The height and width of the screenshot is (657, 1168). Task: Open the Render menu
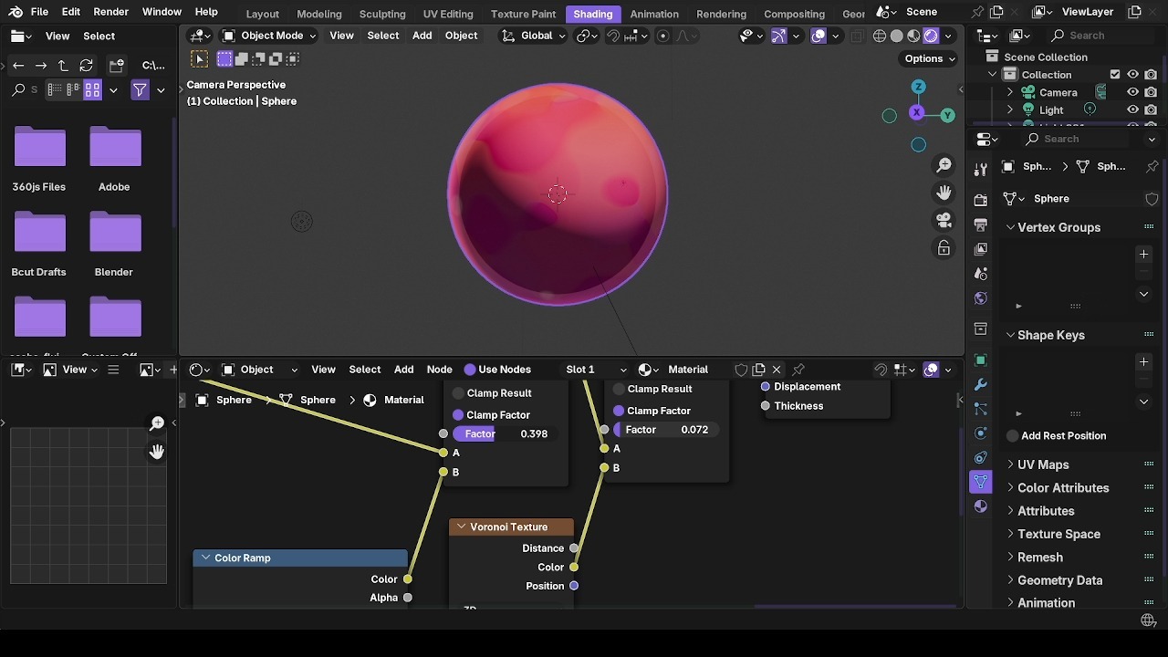pos(110,12)
